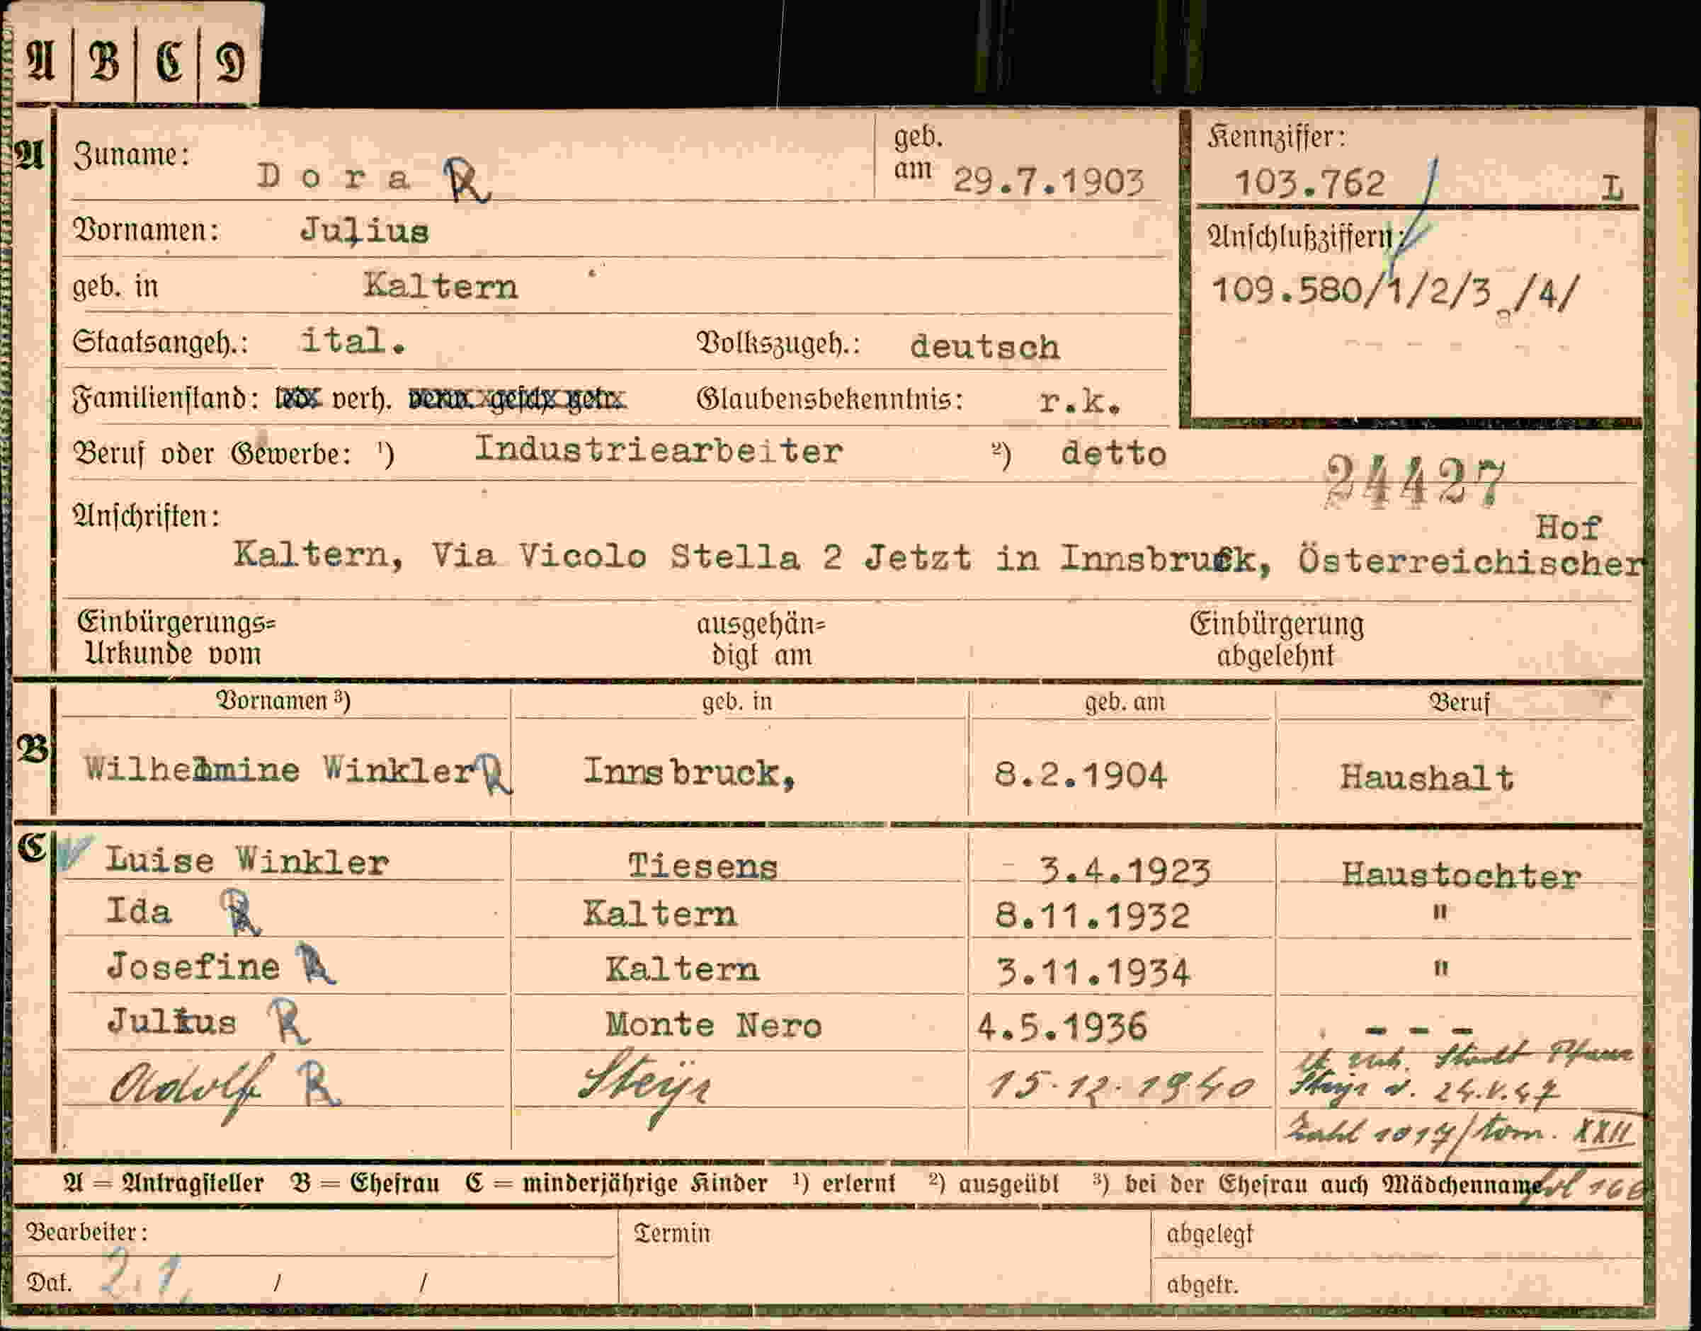Click the learned occupation "Industriearbeiter"
1701x1331 pixels.
[659, 450]
